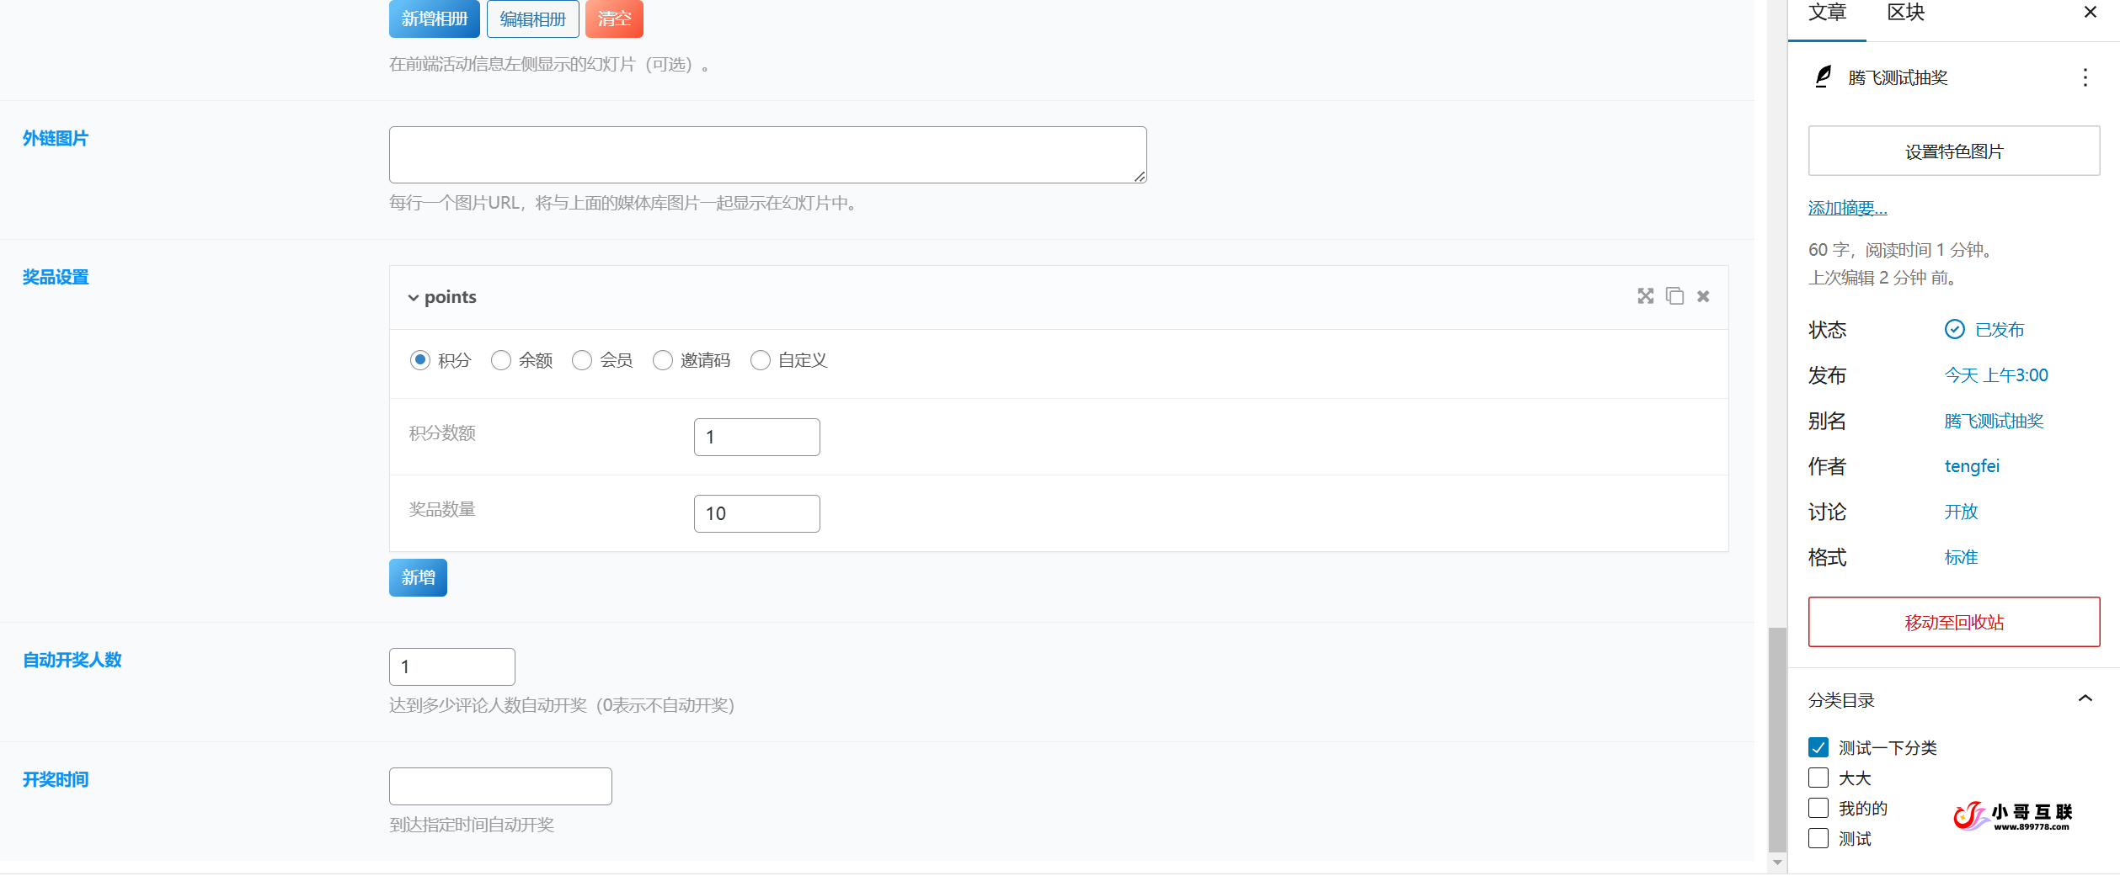The width and height of the screenshot is (2120, 876).
Task: Close the settings sidebar with X icon
Action: 2090,13
